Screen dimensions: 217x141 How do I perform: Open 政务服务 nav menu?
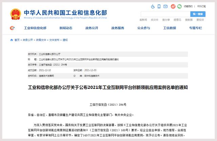(118, 28)
